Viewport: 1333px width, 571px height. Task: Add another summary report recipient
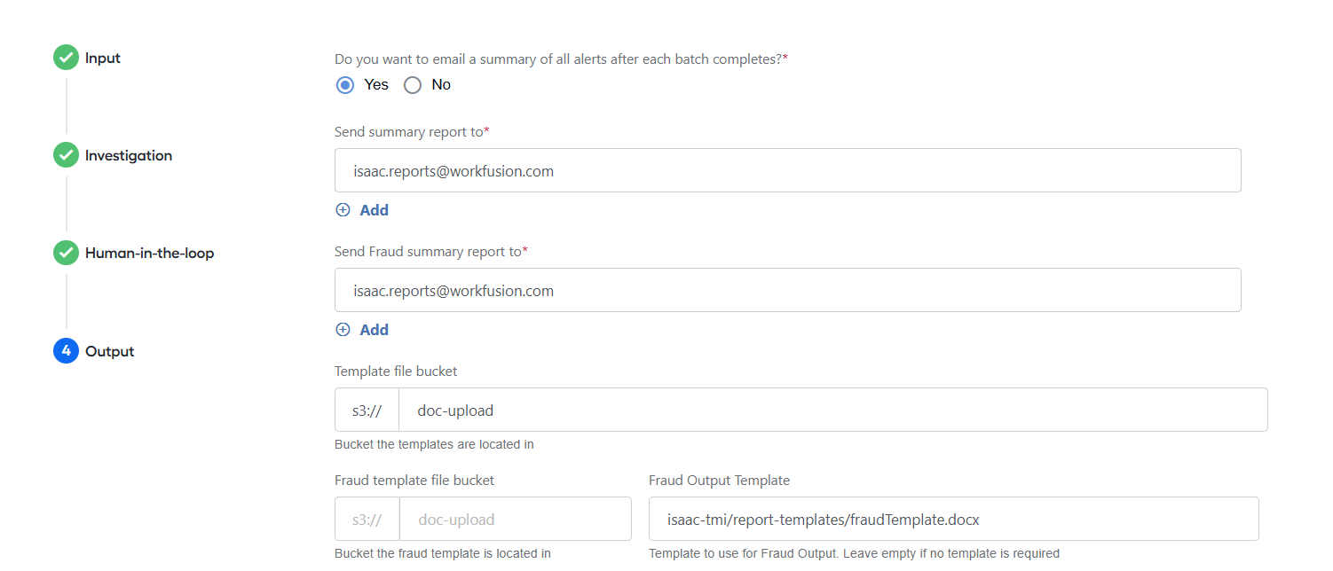click(374, 210)
